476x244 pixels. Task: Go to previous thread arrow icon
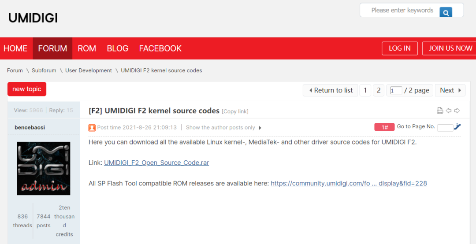click(449, 111)
